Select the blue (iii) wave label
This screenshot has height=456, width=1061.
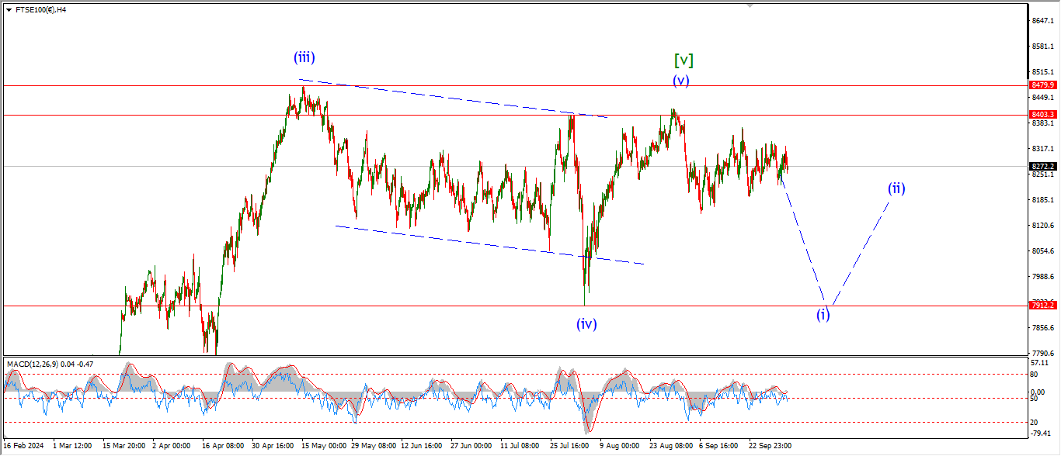[x=304, y=57]
